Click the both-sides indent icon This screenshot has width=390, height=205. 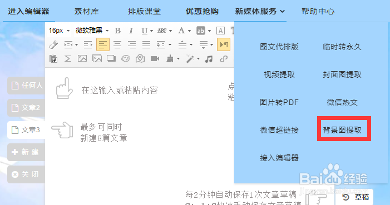coord(68,45)
